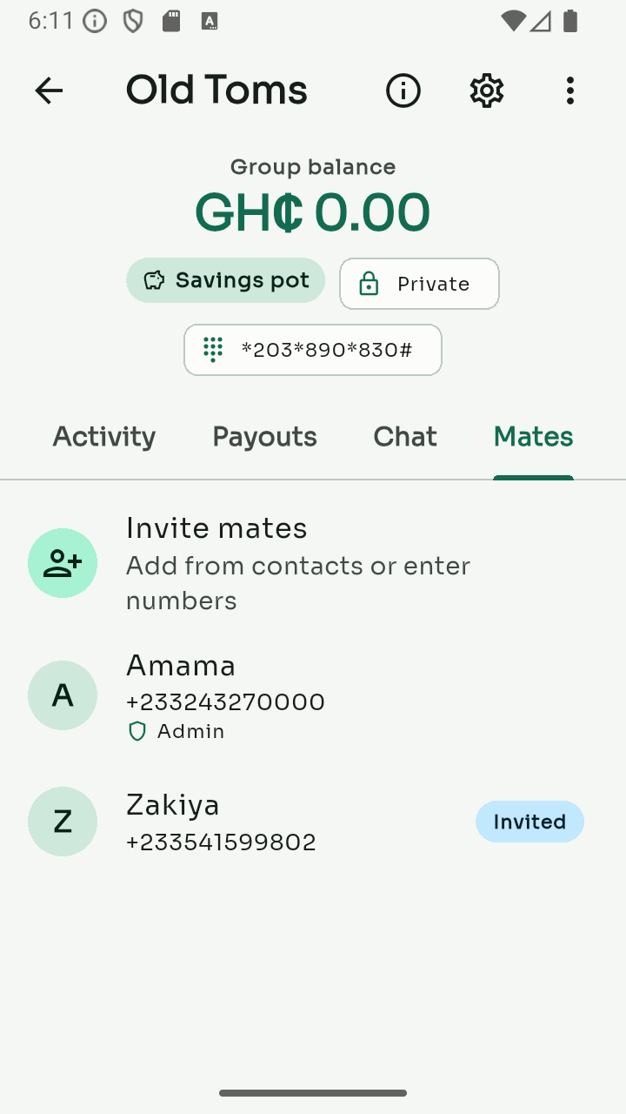626x1114 pixels.
Task: Tap the Admin shield badge
Action: pos(176,731)
